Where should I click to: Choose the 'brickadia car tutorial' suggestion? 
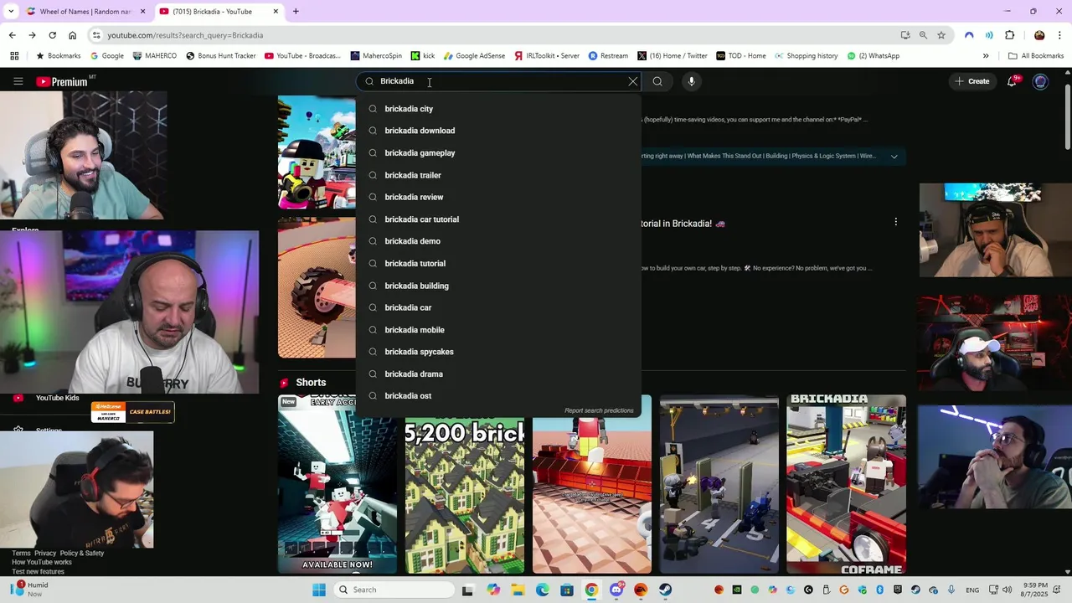[498, 219]
